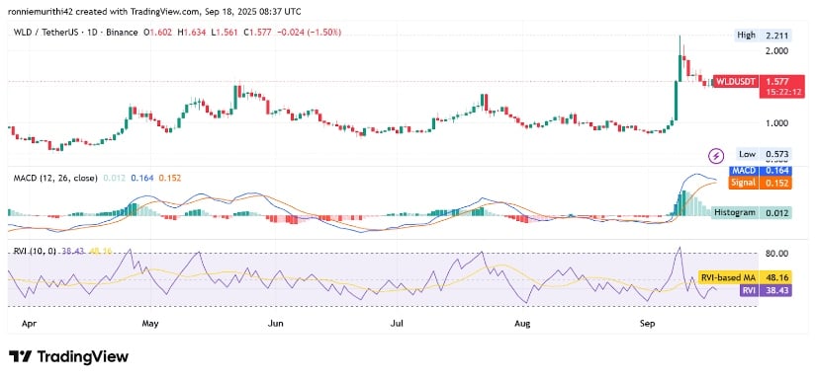Click the RVI header value 38.43
This screenshot has height=379, width=816.
pos(72,252)
